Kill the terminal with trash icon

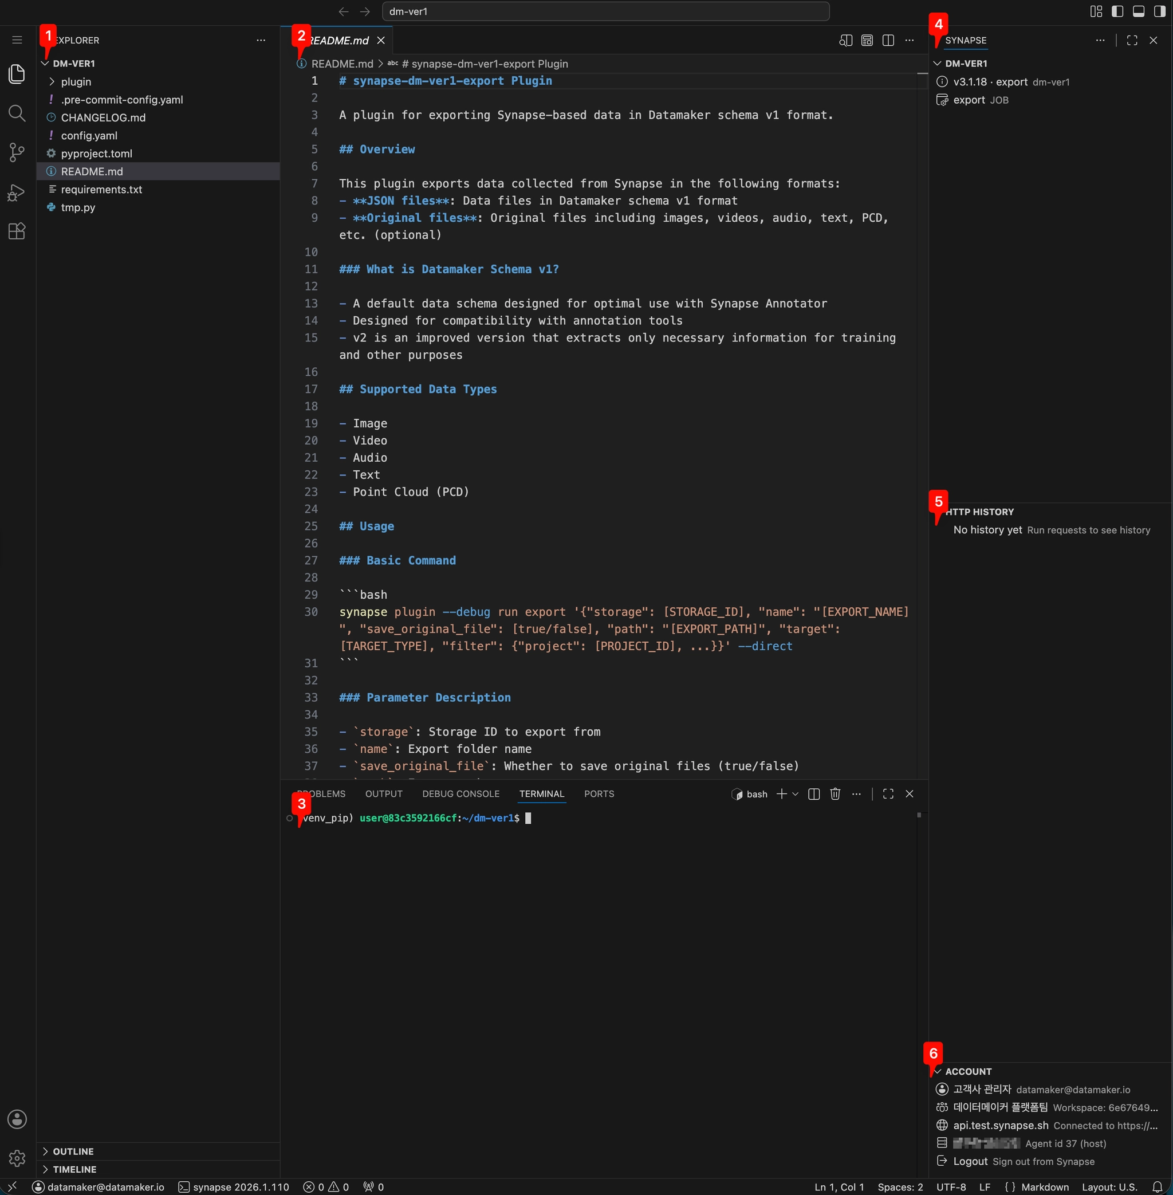click(x=836, y=794)
